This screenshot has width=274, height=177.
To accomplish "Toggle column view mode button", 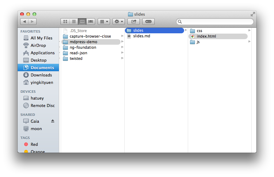I will 82,22.
